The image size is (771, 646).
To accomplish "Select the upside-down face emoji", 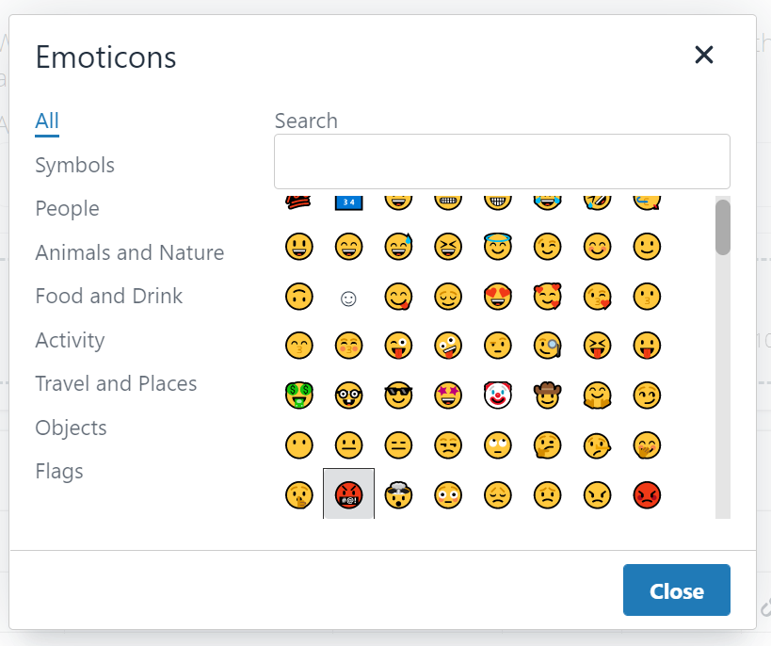I will tap(298, 298).
